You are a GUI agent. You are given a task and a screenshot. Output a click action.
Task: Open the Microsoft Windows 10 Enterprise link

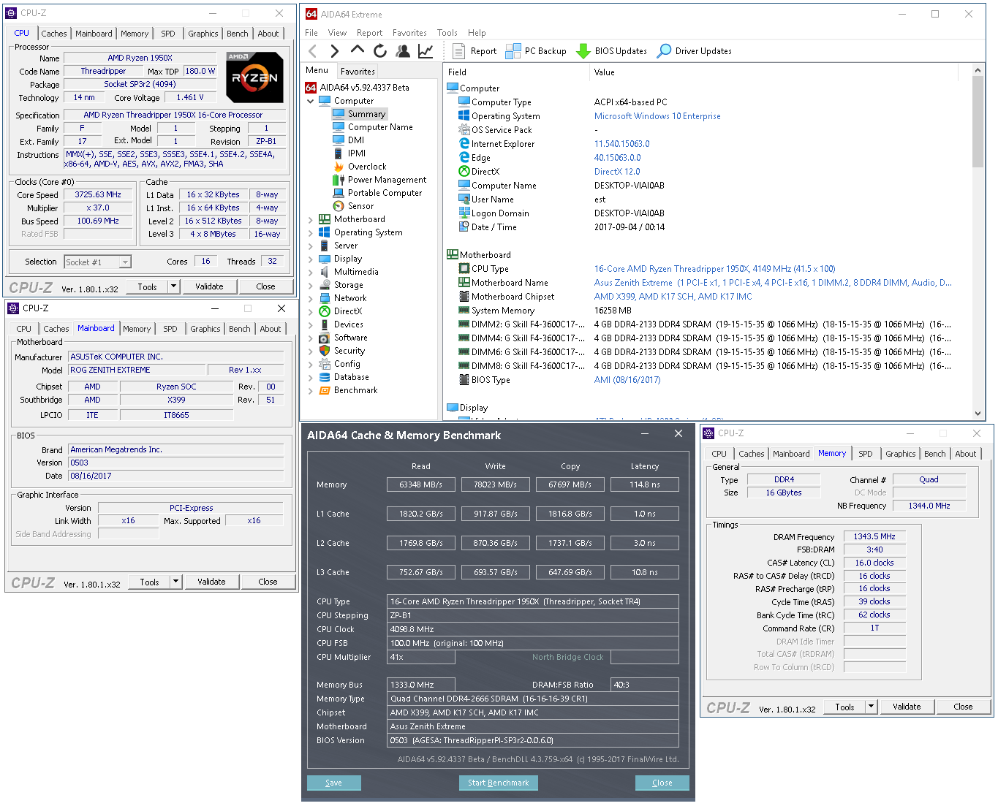[657, 116]
